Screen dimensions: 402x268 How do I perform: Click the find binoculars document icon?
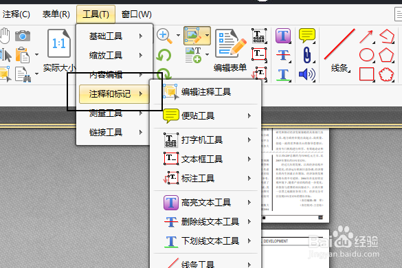[23, 74]
